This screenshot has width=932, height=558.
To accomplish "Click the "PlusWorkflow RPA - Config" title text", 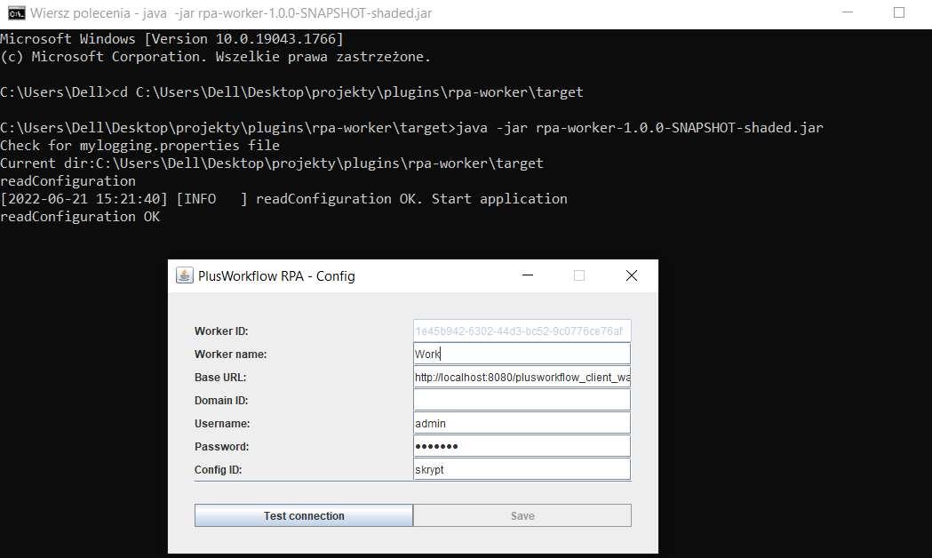I will 276,275.
